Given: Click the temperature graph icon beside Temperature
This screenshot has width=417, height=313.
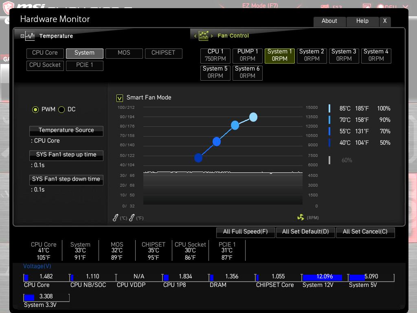Looking at the screenshot, I should coord(30,36).
